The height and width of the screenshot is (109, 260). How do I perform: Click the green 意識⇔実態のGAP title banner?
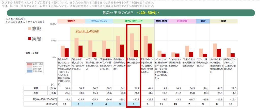click(130, 12)
